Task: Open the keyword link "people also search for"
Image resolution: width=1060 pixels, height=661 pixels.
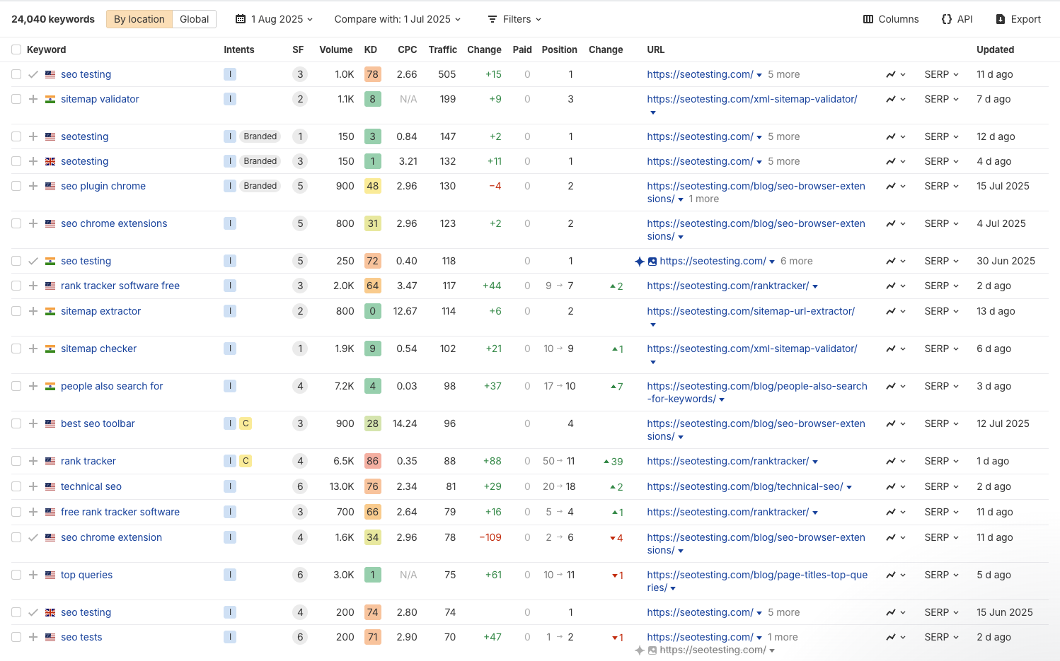Action: click(x=111, y=386)
